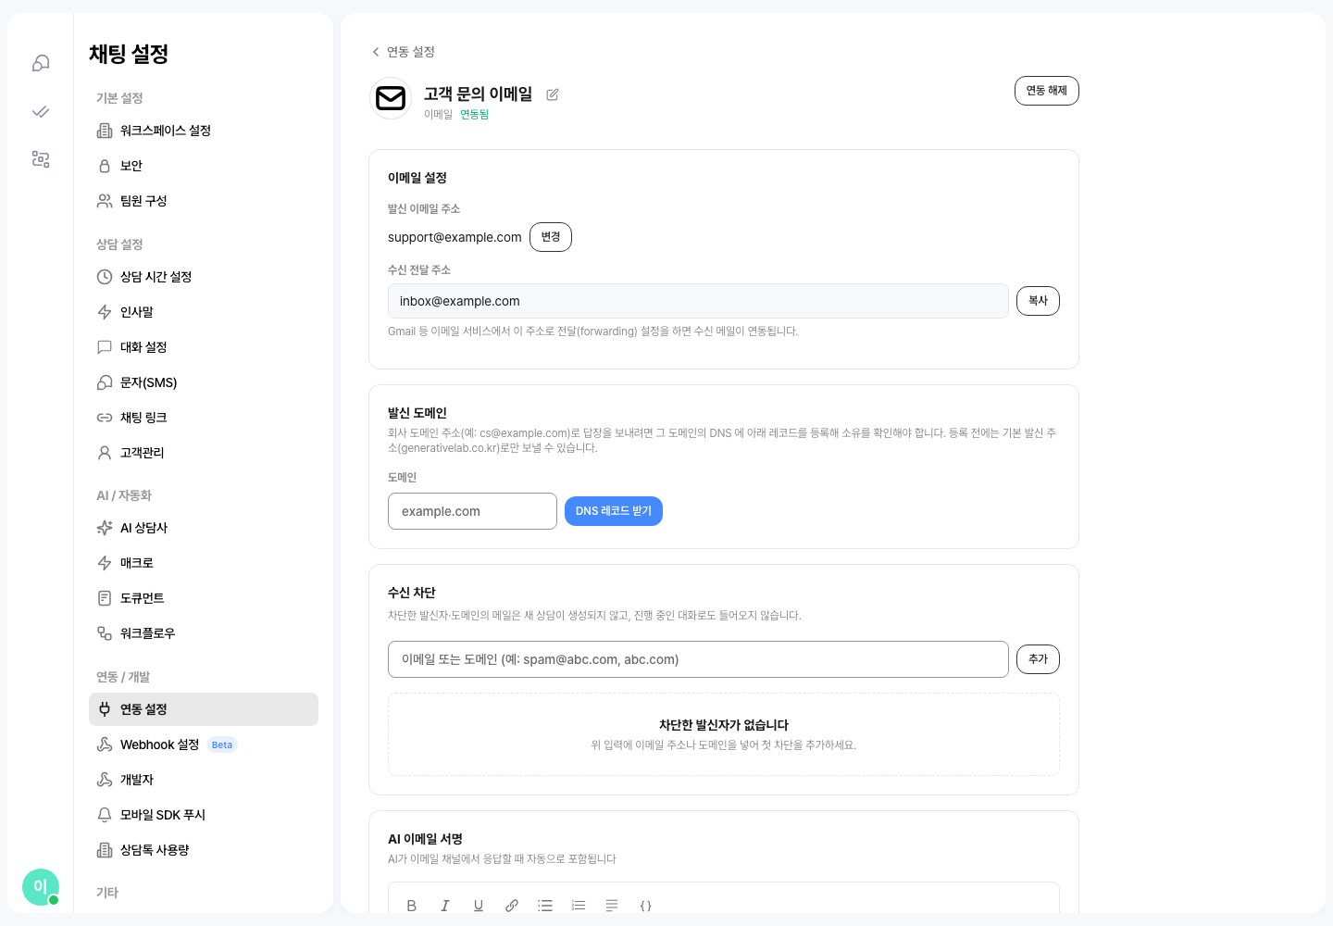
Task: Go back via the 연동 설정 breadcrumb
Action: [x=404, y=52]
